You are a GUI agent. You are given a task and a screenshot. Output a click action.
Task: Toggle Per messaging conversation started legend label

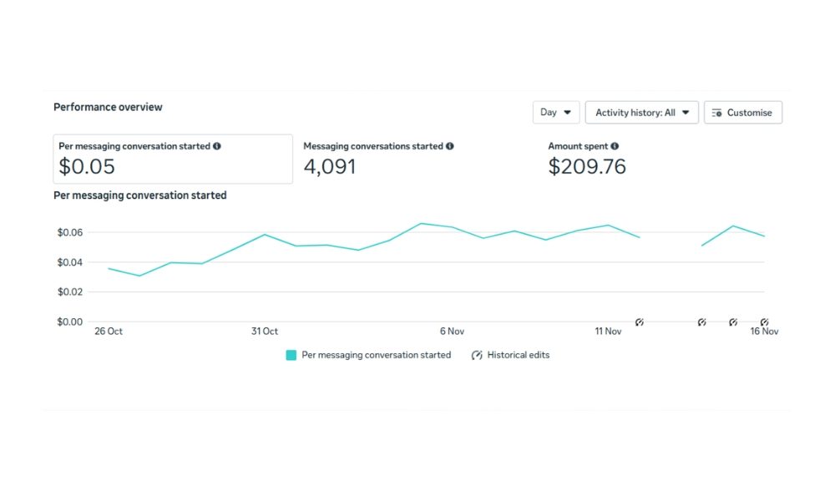376,355
